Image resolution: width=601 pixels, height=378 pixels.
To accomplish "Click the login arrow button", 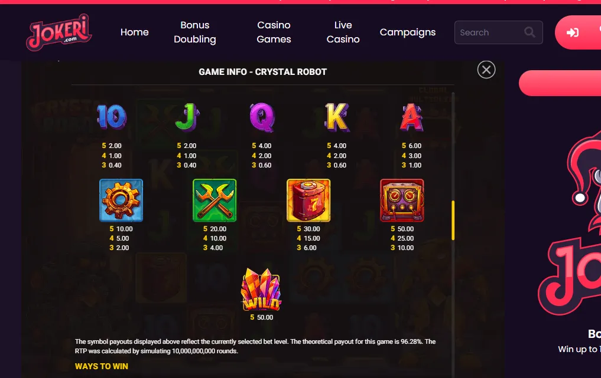I will pos(572,32).
